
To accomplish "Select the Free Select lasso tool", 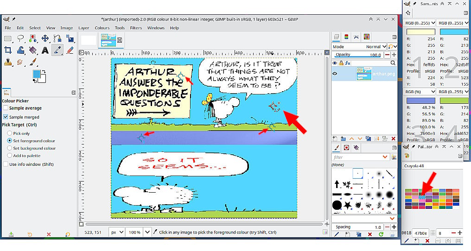I will click(20, 38).
